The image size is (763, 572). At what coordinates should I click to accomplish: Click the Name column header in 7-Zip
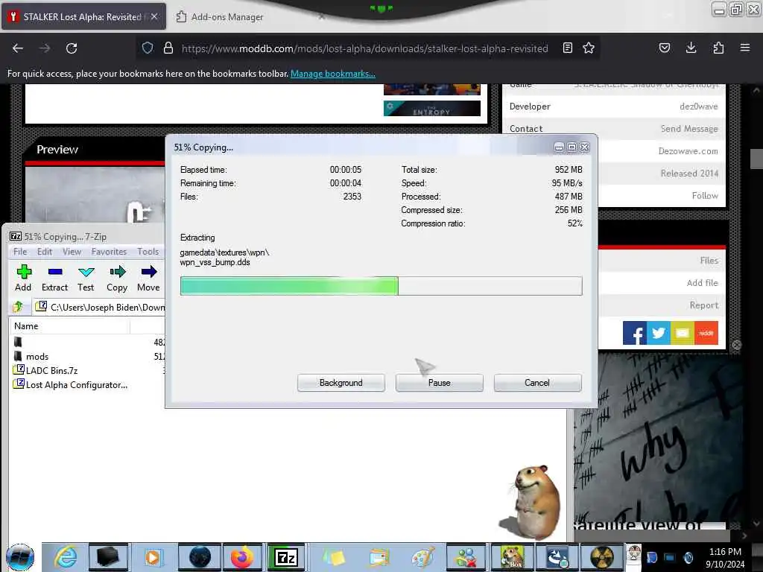click(x=69, y=326)
